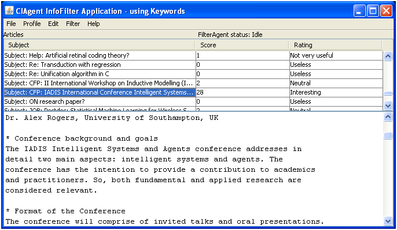Viewport: 397px width, 230px height.
Task: Click 'considered relevant.' text line
Action: point(51,190)
